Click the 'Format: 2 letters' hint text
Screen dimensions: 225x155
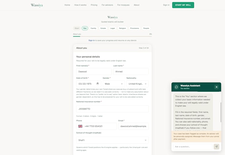click(x=89, y=116)
